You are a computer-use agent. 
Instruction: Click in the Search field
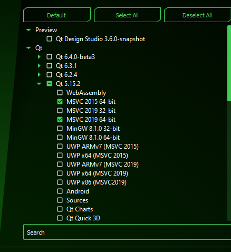127,232
